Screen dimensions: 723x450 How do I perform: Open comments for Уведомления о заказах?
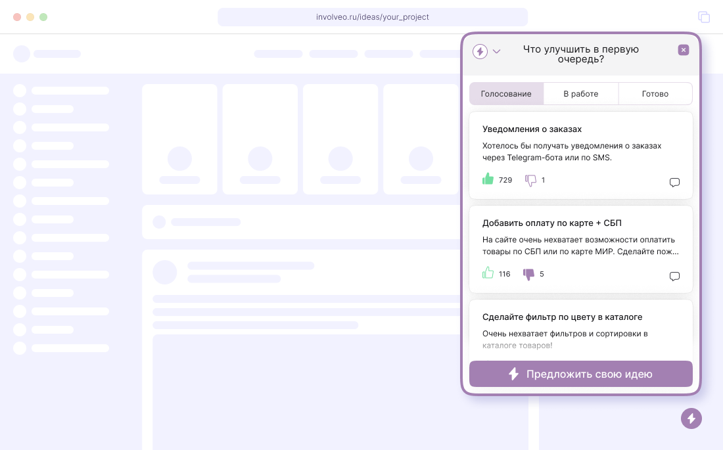(674, 183)
